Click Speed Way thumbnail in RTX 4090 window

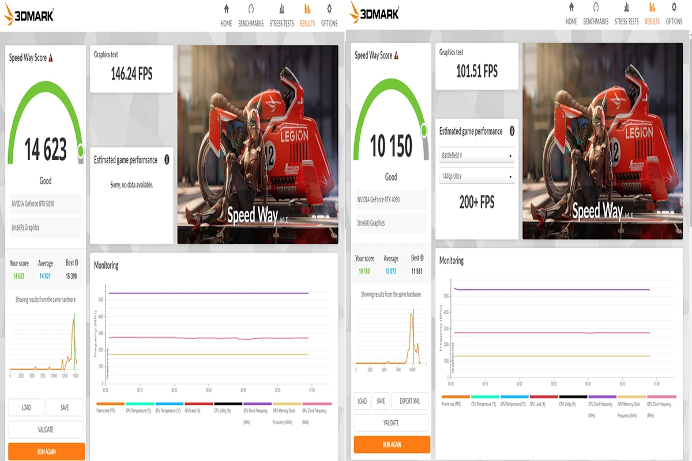[603, 141]
